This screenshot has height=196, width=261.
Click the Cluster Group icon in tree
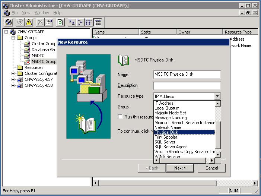(x=27, y=44)
